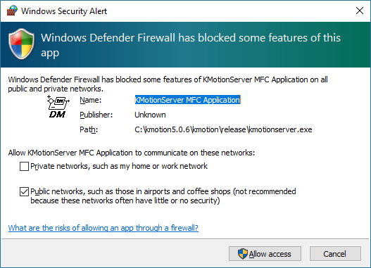Open the firewall risks help link
This screenshot has width=371, height=268.
point(103,228)
